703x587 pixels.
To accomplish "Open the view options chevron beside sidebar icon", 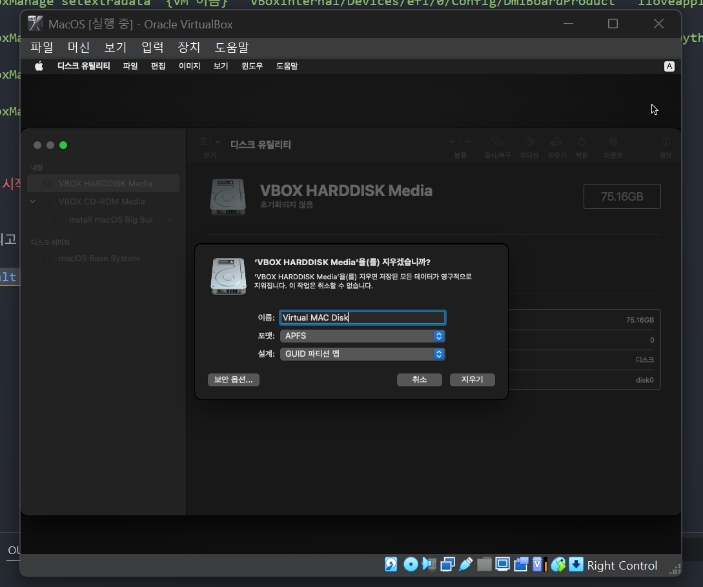I will (x=218, y=142).
